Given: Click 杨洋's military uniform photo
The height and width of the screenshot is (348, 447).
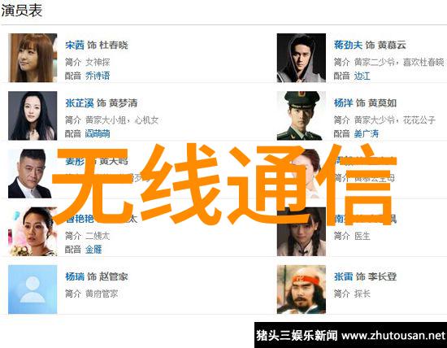Looking at the screenshot, I should pos(302,115).
